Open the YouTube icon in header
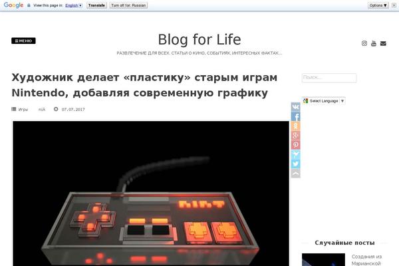The width and height of the screenshot is (399, 266). (x=374, y=43)
